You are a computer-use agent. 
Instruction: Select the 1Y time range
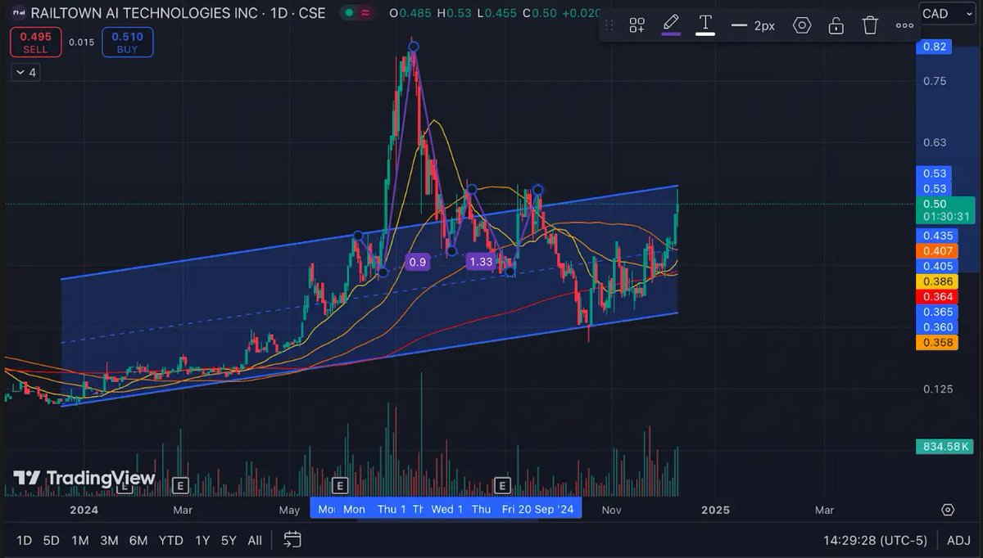[x=202, y=540]
